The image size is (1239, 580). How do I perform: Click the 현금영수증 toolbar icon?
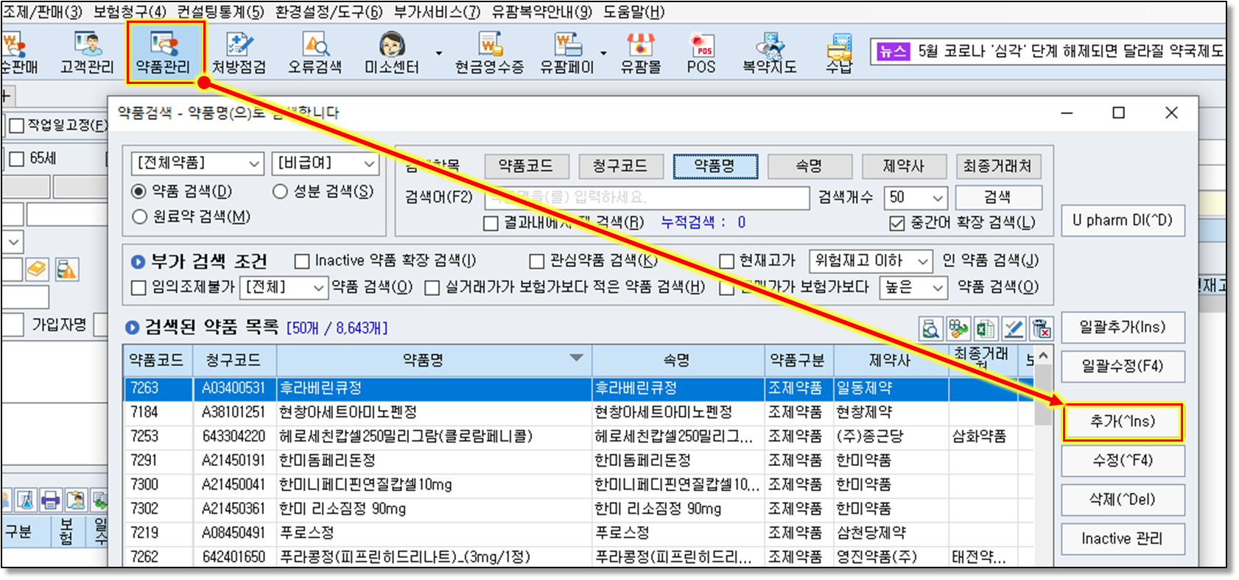click(x=489, y=52)
